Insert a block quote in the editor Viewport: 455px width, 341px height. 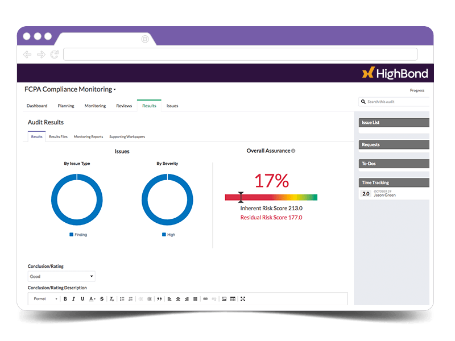(159, 299)
